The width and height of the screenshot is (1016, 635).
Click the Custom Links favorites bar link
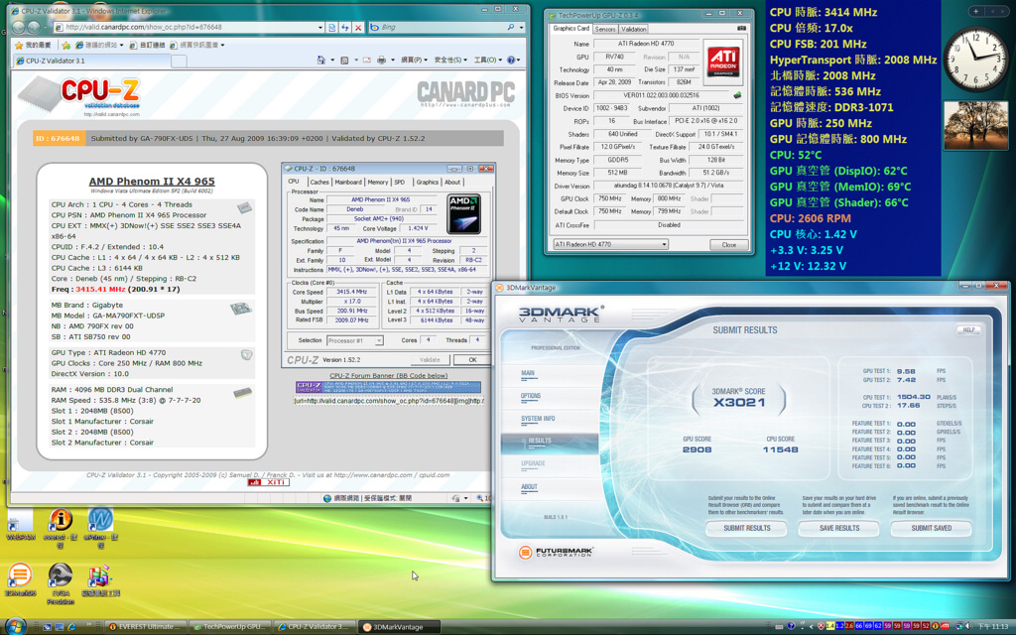(x=147, y=45)
